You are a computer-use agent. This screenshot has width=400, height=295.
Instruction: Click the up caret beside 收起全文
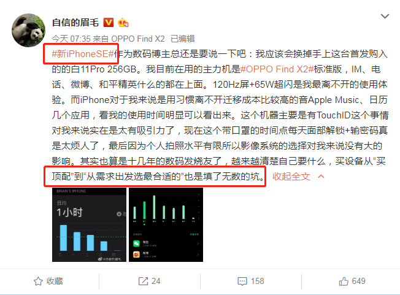(x=321, y=177)
